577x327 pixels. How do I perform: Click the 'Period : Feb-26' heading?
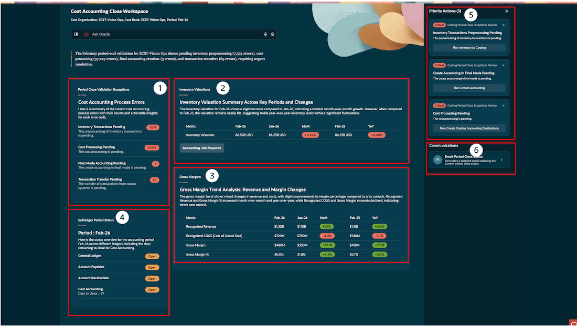tap(94, 233)
